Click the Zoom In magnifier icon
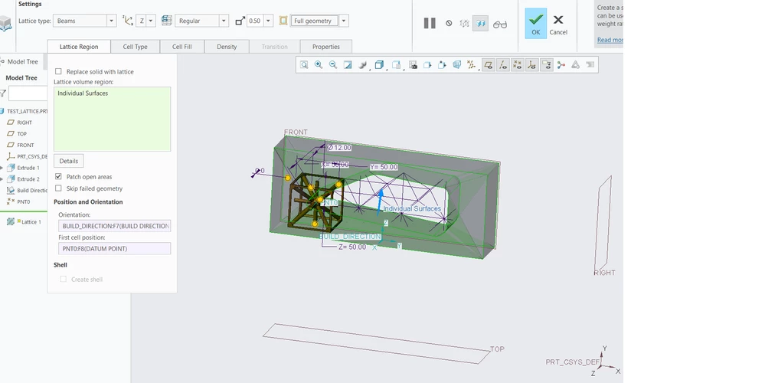 (319, 65)
